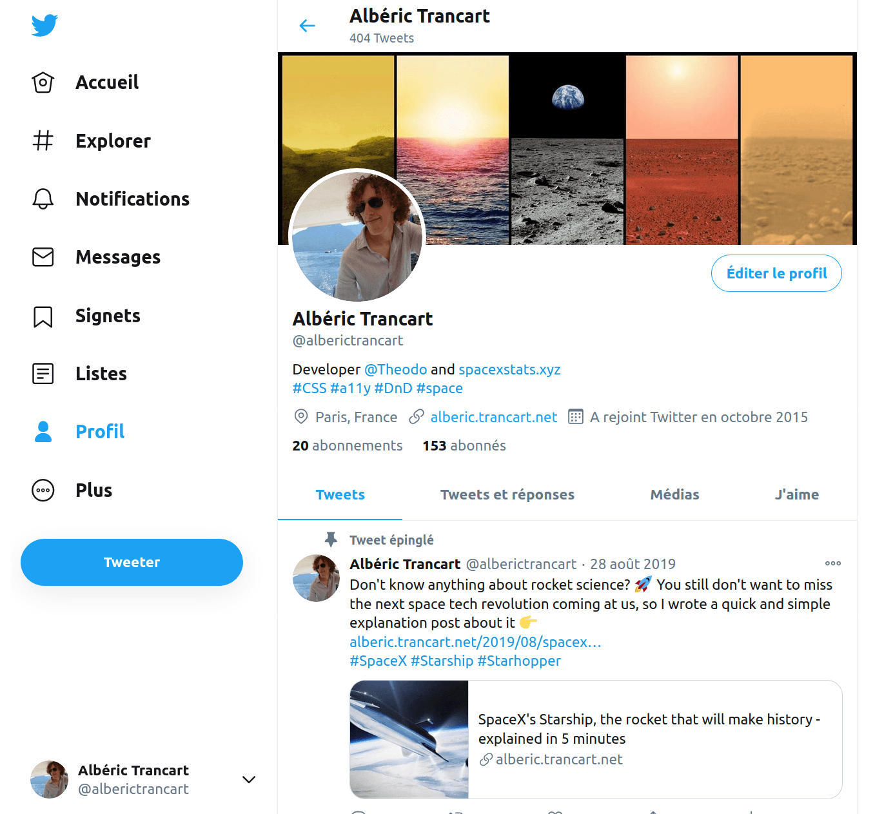View the 153 abonnés followers list
The width and height of the screenshot is (884, 814).
pyautogui.click(x=464, y=445)
